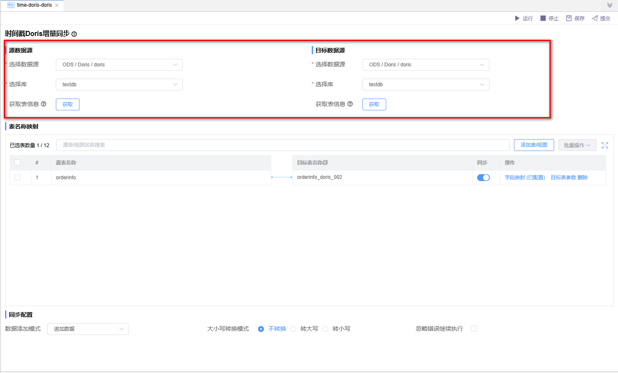618x373 pixels.
Task: Expand the 数据添加模式 dropdown
Action: point(88,329)
